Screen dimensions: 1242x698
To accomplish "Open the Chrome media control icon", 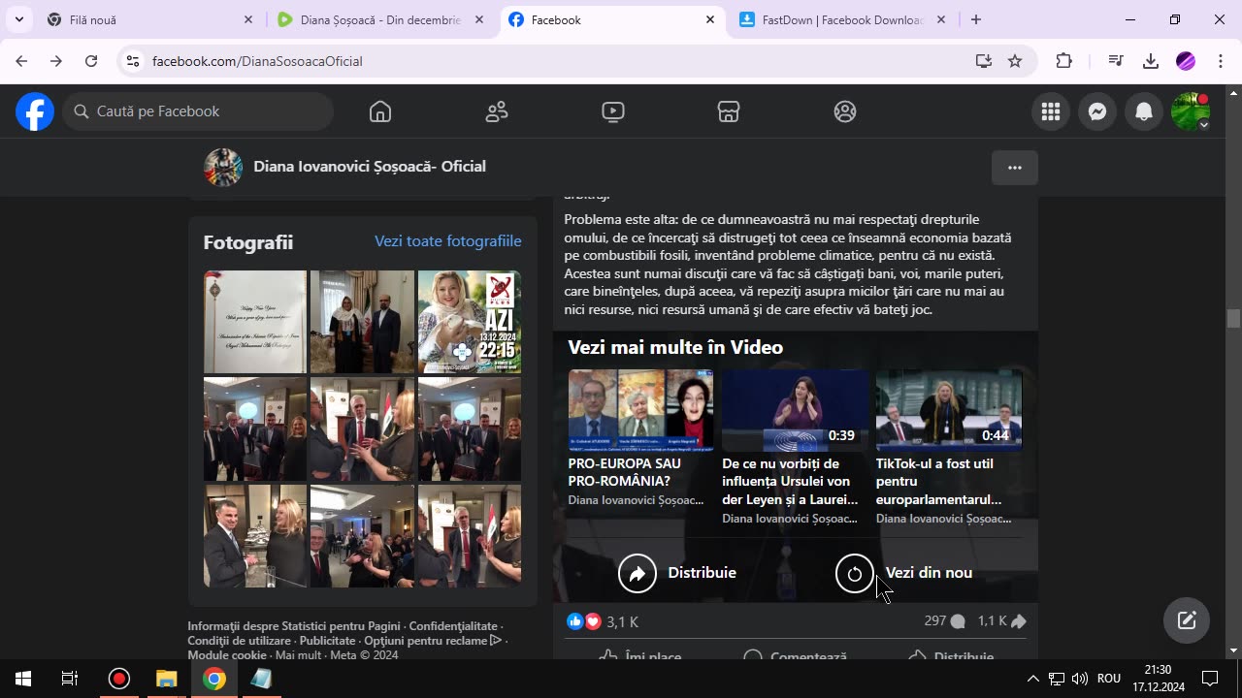I will tap(1116, 61).
